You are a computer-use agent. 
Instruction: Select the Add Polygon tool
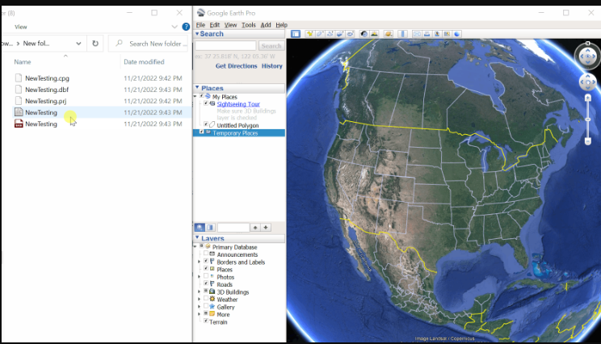[x=320, y=34]
